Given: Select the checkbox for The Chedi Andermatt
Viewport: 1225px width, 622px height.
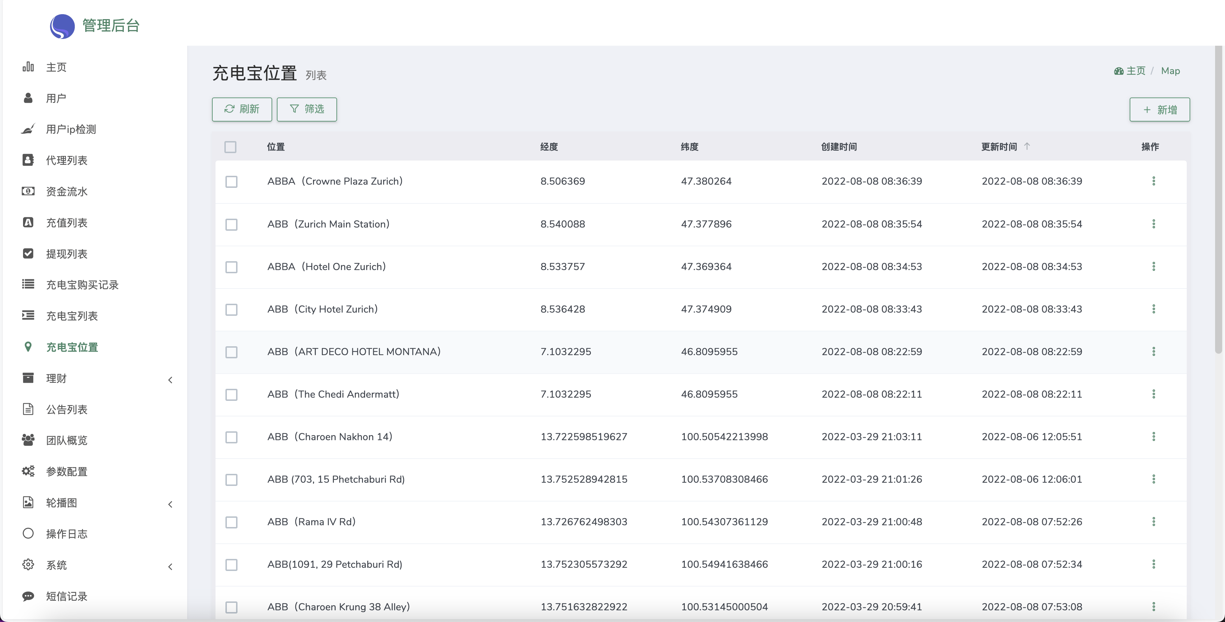Looking at the screenshot, I should [x=231, y=395].
